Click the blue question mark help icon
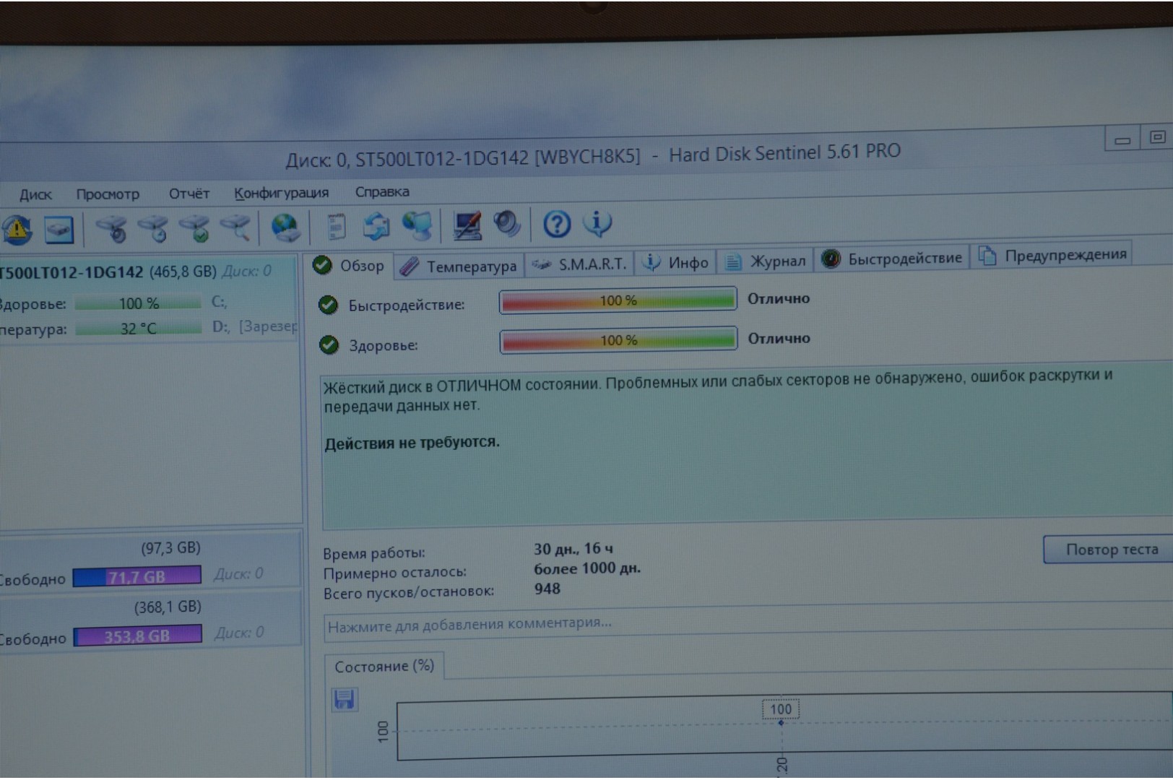 pos(556,225)
